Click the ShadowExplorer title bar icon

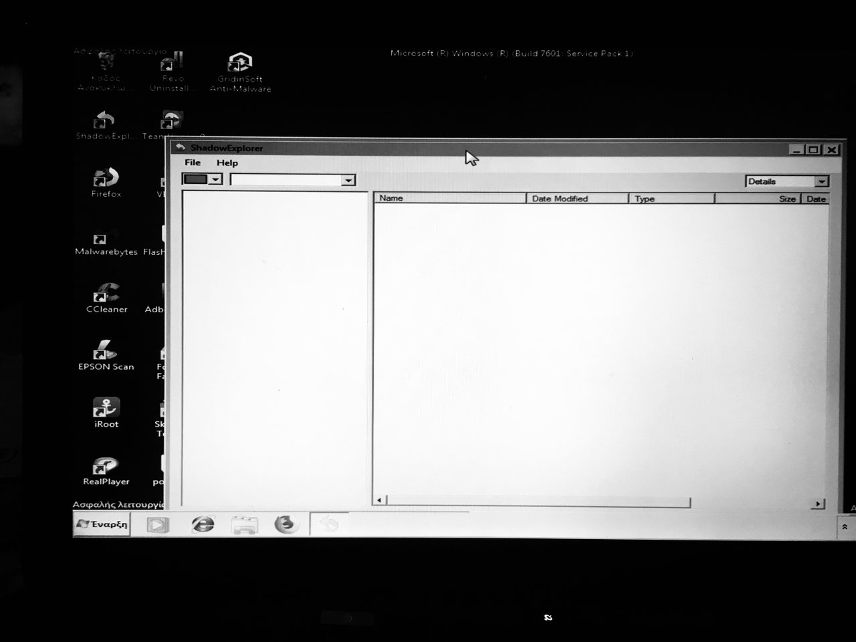point(179,147)
